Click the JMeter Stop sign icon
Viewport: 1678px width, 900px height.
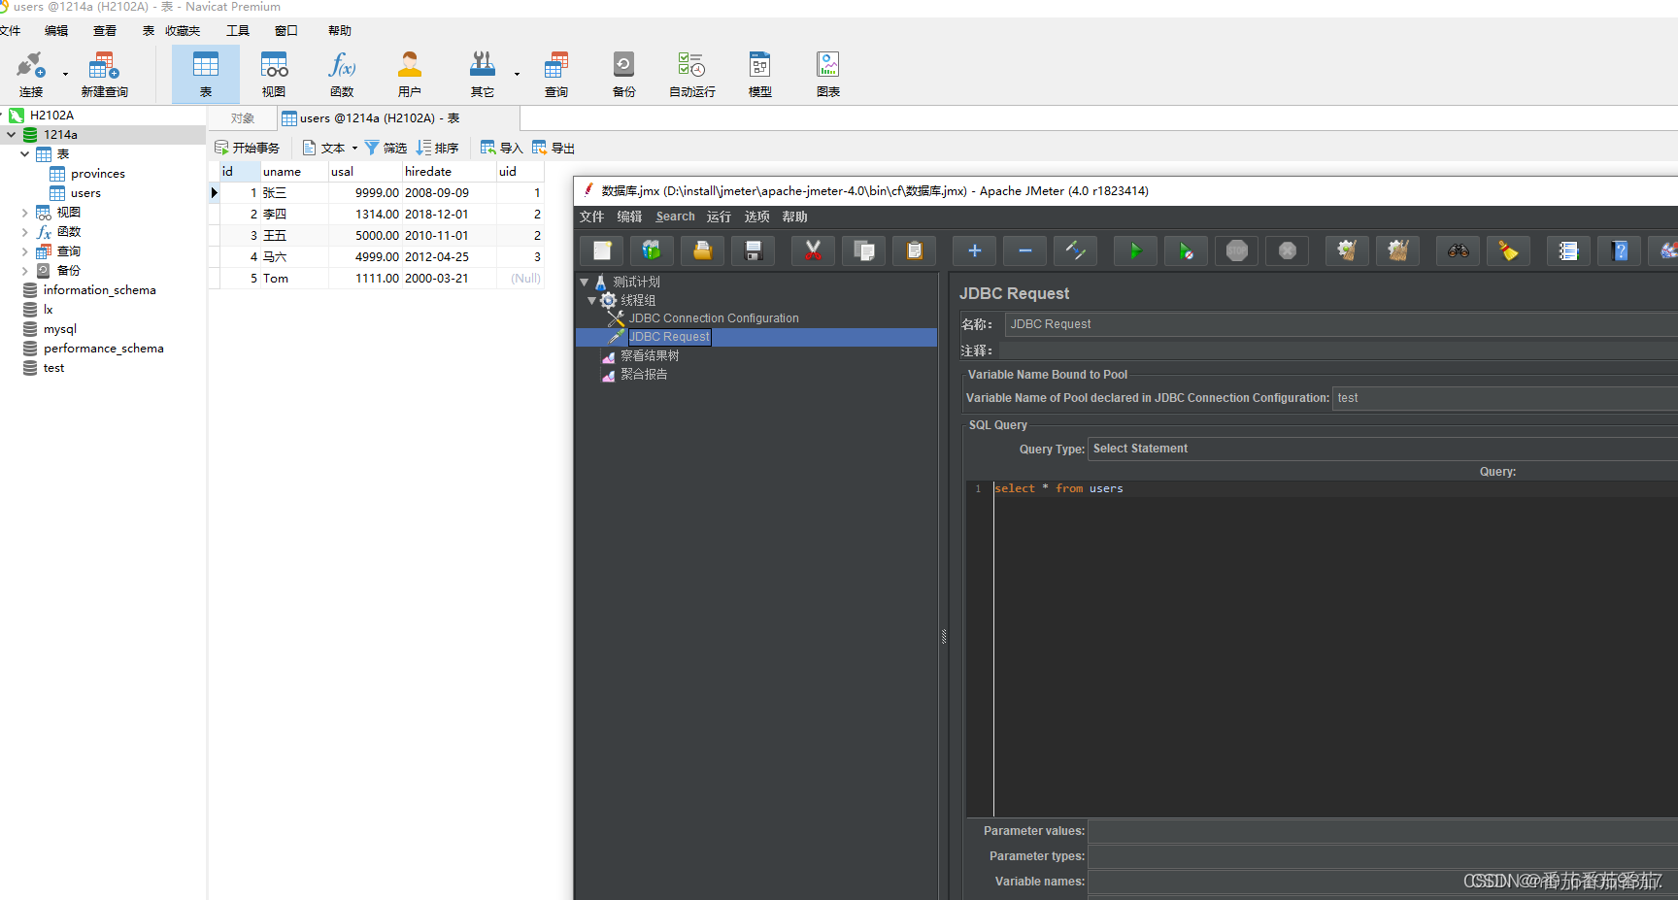(1237, 250)
